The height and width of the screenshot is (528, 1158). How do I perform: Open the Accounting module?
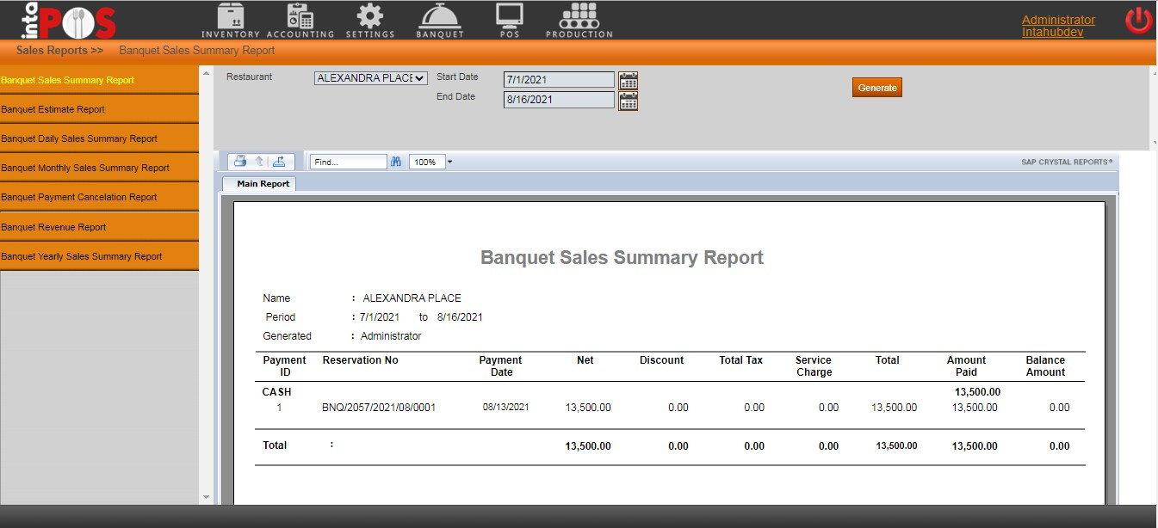coord(300,20)
